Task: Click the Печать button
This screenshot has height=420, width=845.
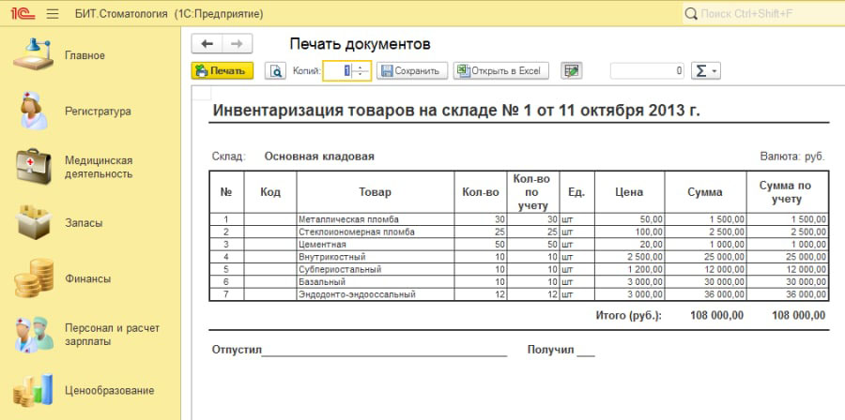Action: tap(222, 70)
